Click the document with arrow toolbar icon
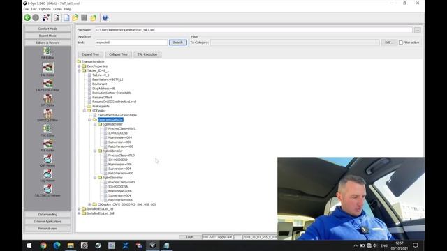The width and height of the screenshot is (447, 251). pos(57,17)
